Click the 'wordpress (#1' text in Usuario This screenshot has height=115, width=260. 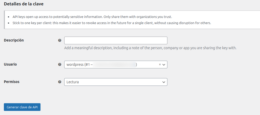(x=78, y=65)
